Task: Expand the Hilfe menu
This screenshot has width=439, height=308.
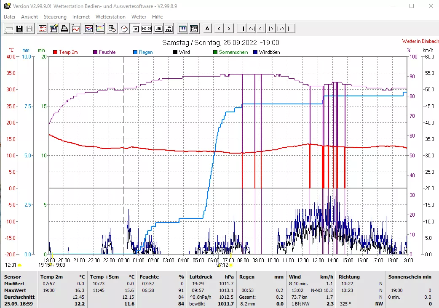Action: click(158, 17)
